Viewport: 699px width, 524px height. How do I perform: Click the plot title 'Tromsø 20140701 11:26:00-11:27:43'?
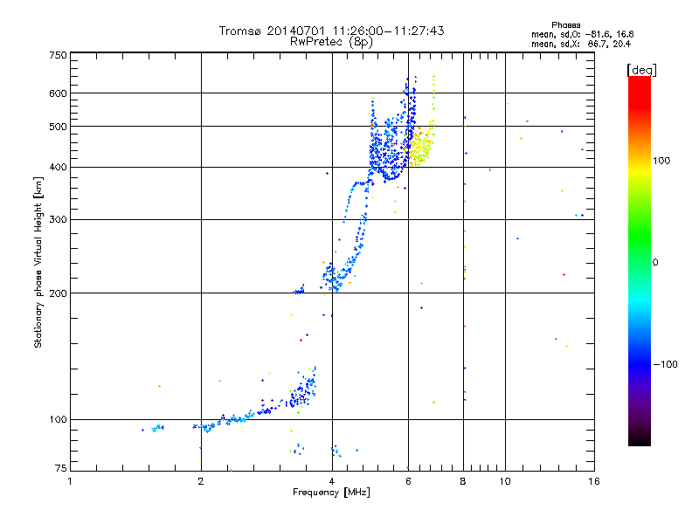tap(331, 31)
